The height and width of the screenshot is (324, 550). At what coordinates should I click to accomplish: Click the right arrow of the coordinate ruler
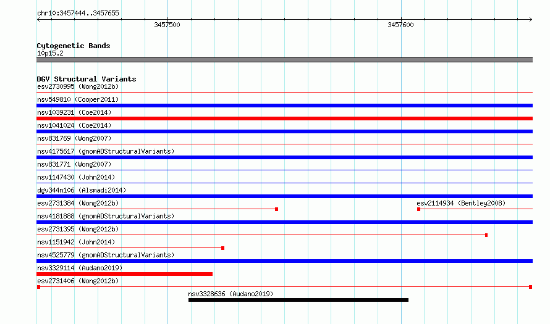(x=530, y=19)
